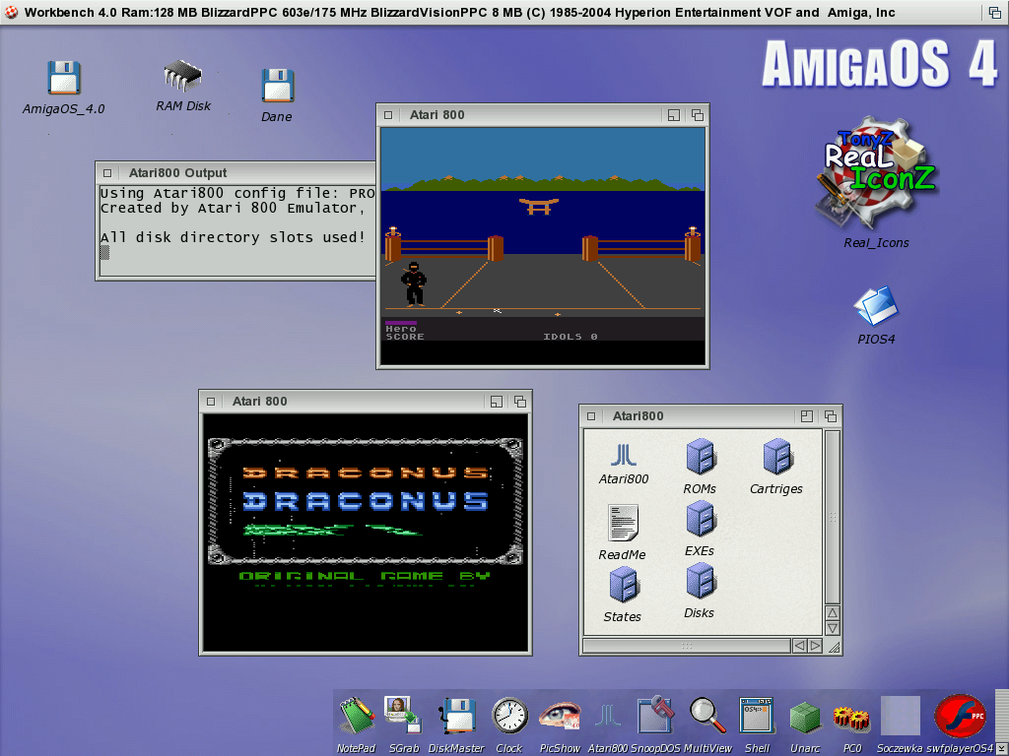Image resolution: width=1009 pixels, height=756 pixels.
Task: Close the Atari 800 Draconus window
Action: [x=211, y=402]
